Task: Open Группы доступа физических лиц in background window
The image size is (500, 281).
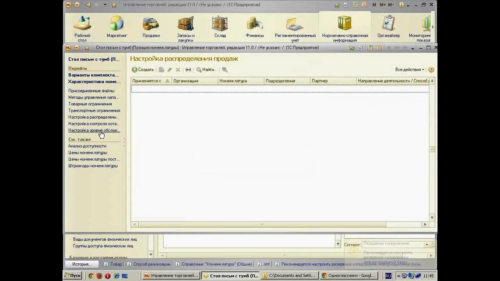Action: [x=103, y=246]
